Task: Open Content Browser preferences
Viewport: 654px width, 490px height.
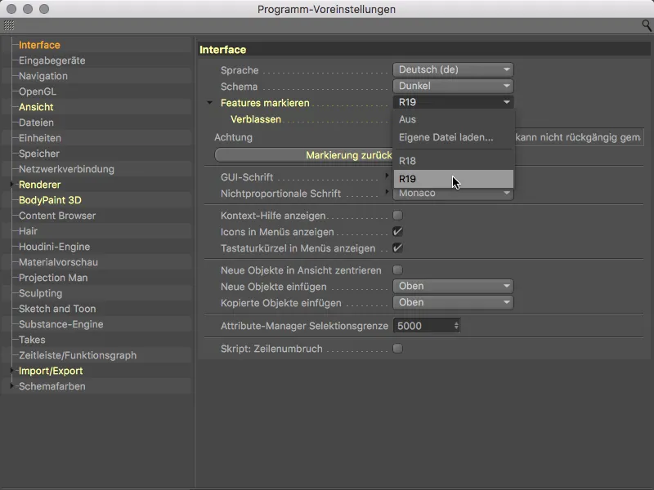Action: tap(57, 216)
